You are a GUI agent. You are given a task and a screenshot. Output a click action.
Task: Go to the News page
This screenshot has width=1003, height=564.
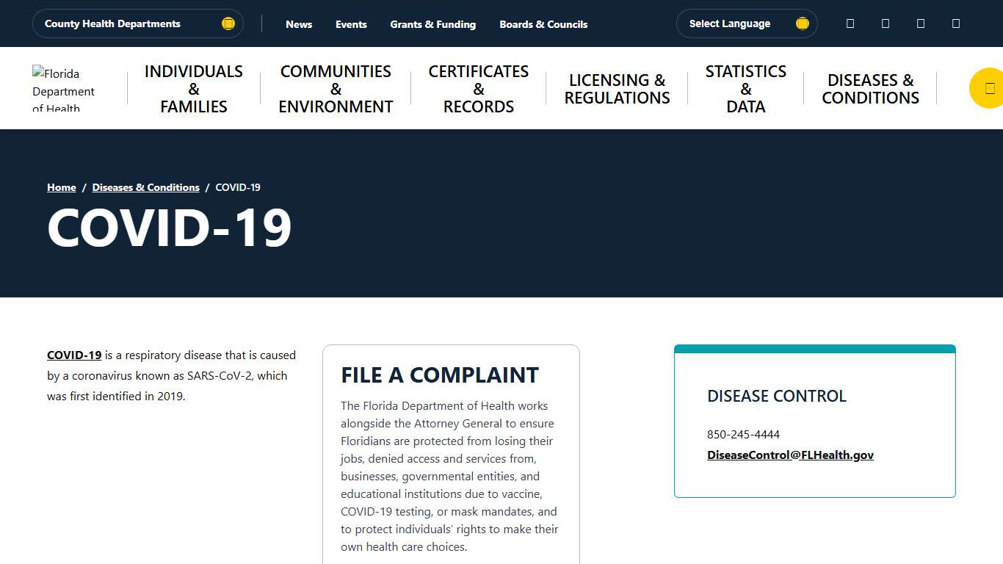[299, 24]
